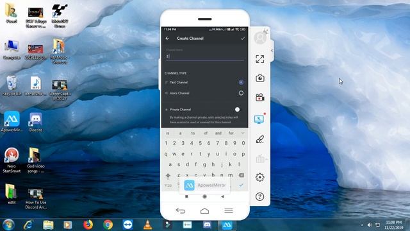Open Firefox from the taskbar

[x=88, y=225]
